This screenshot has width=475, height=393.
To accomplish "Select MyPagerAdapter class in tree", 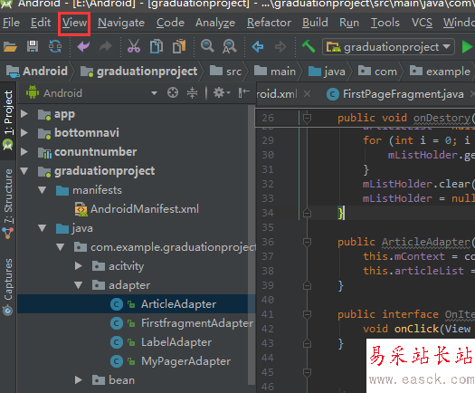I will [171, 361].
